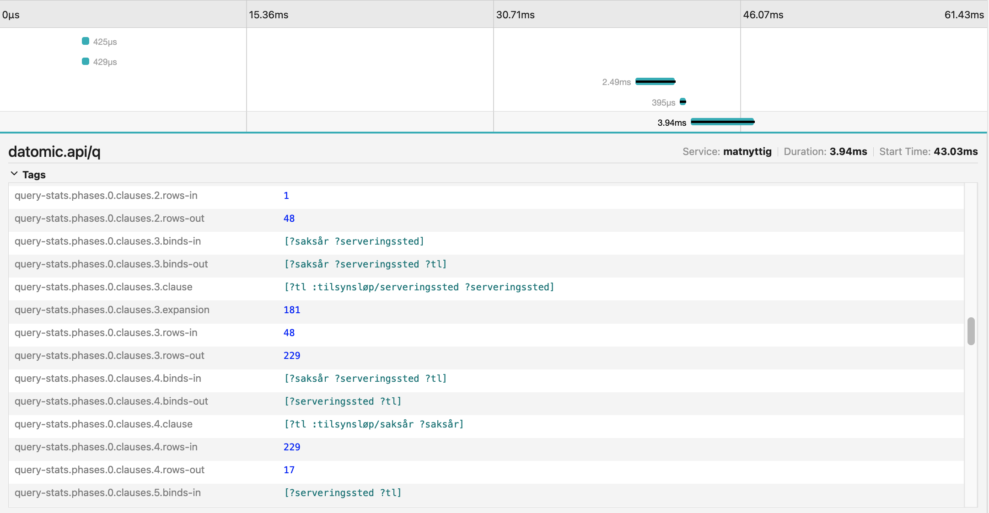Click the Tags section label
Image resolution: width=989 pixels, height=513 pixels.
pos(34,175)
